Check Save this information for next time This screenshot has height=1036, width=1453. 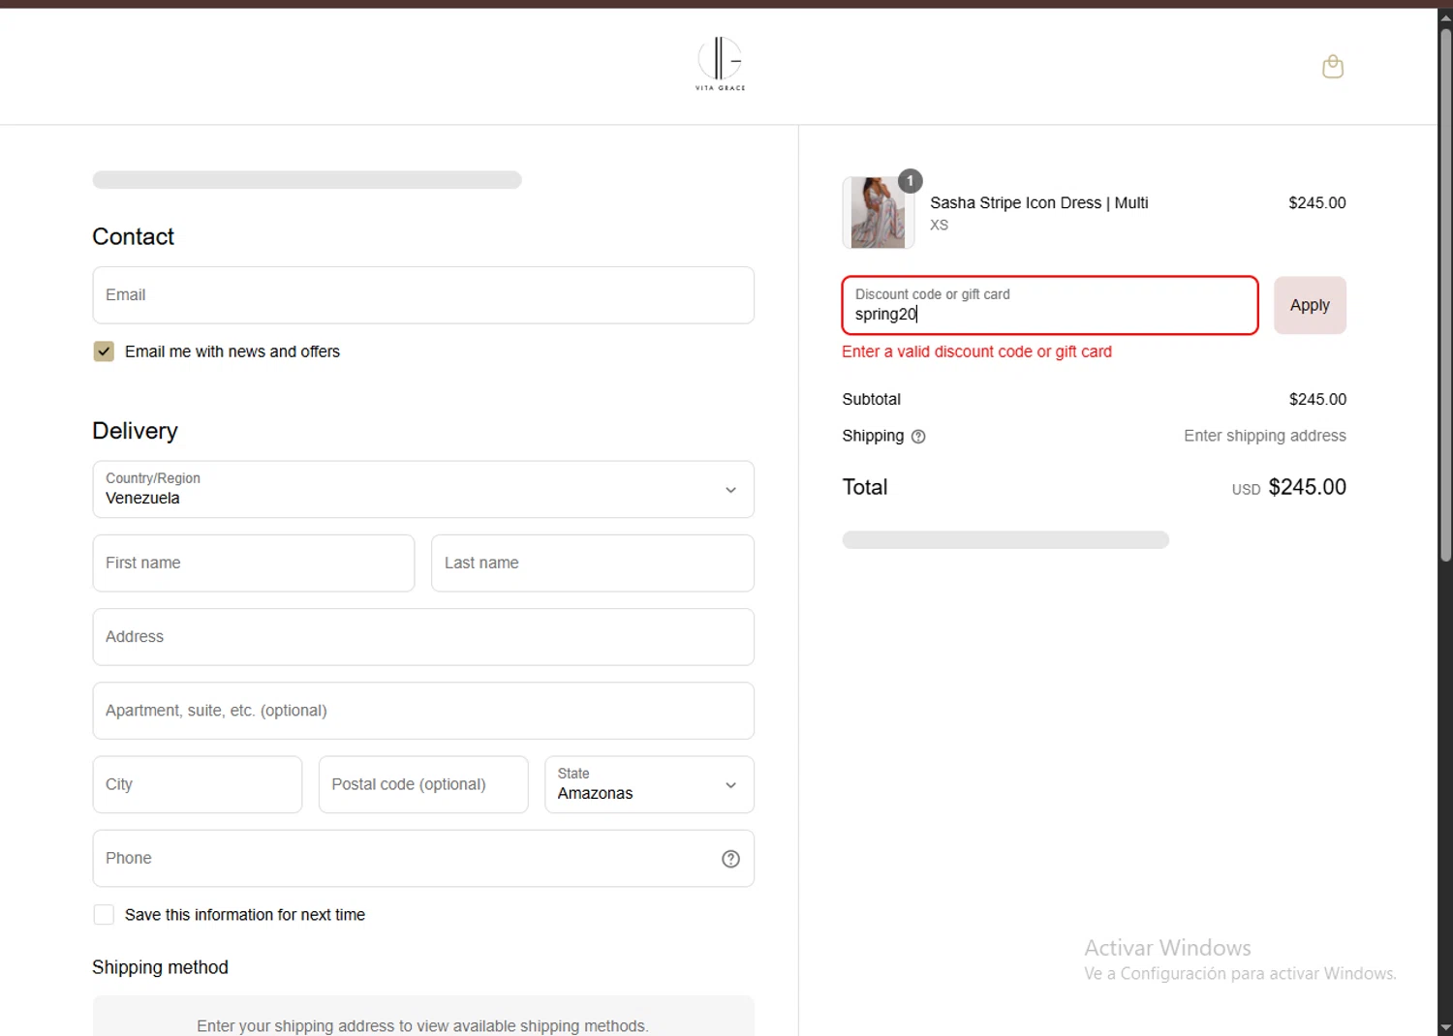[104, 915]
